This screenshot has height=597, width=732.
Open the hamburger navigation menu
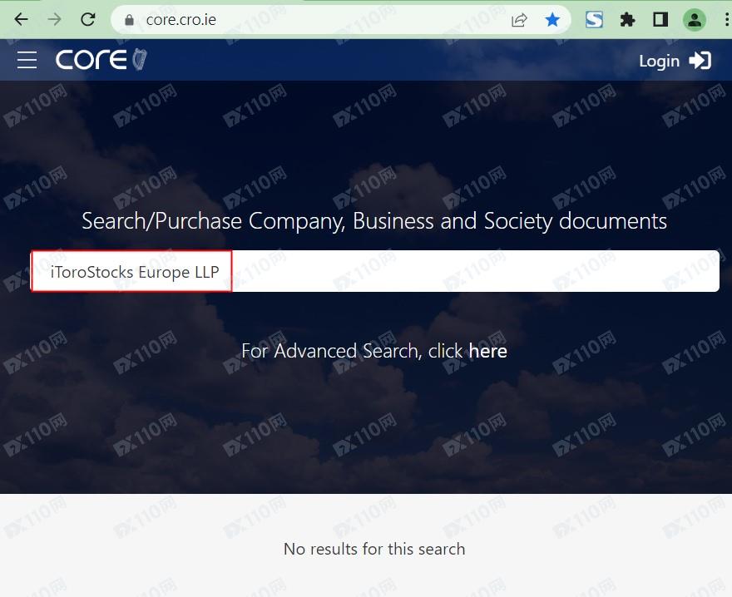pyautogui.click(x=27, y=60)
